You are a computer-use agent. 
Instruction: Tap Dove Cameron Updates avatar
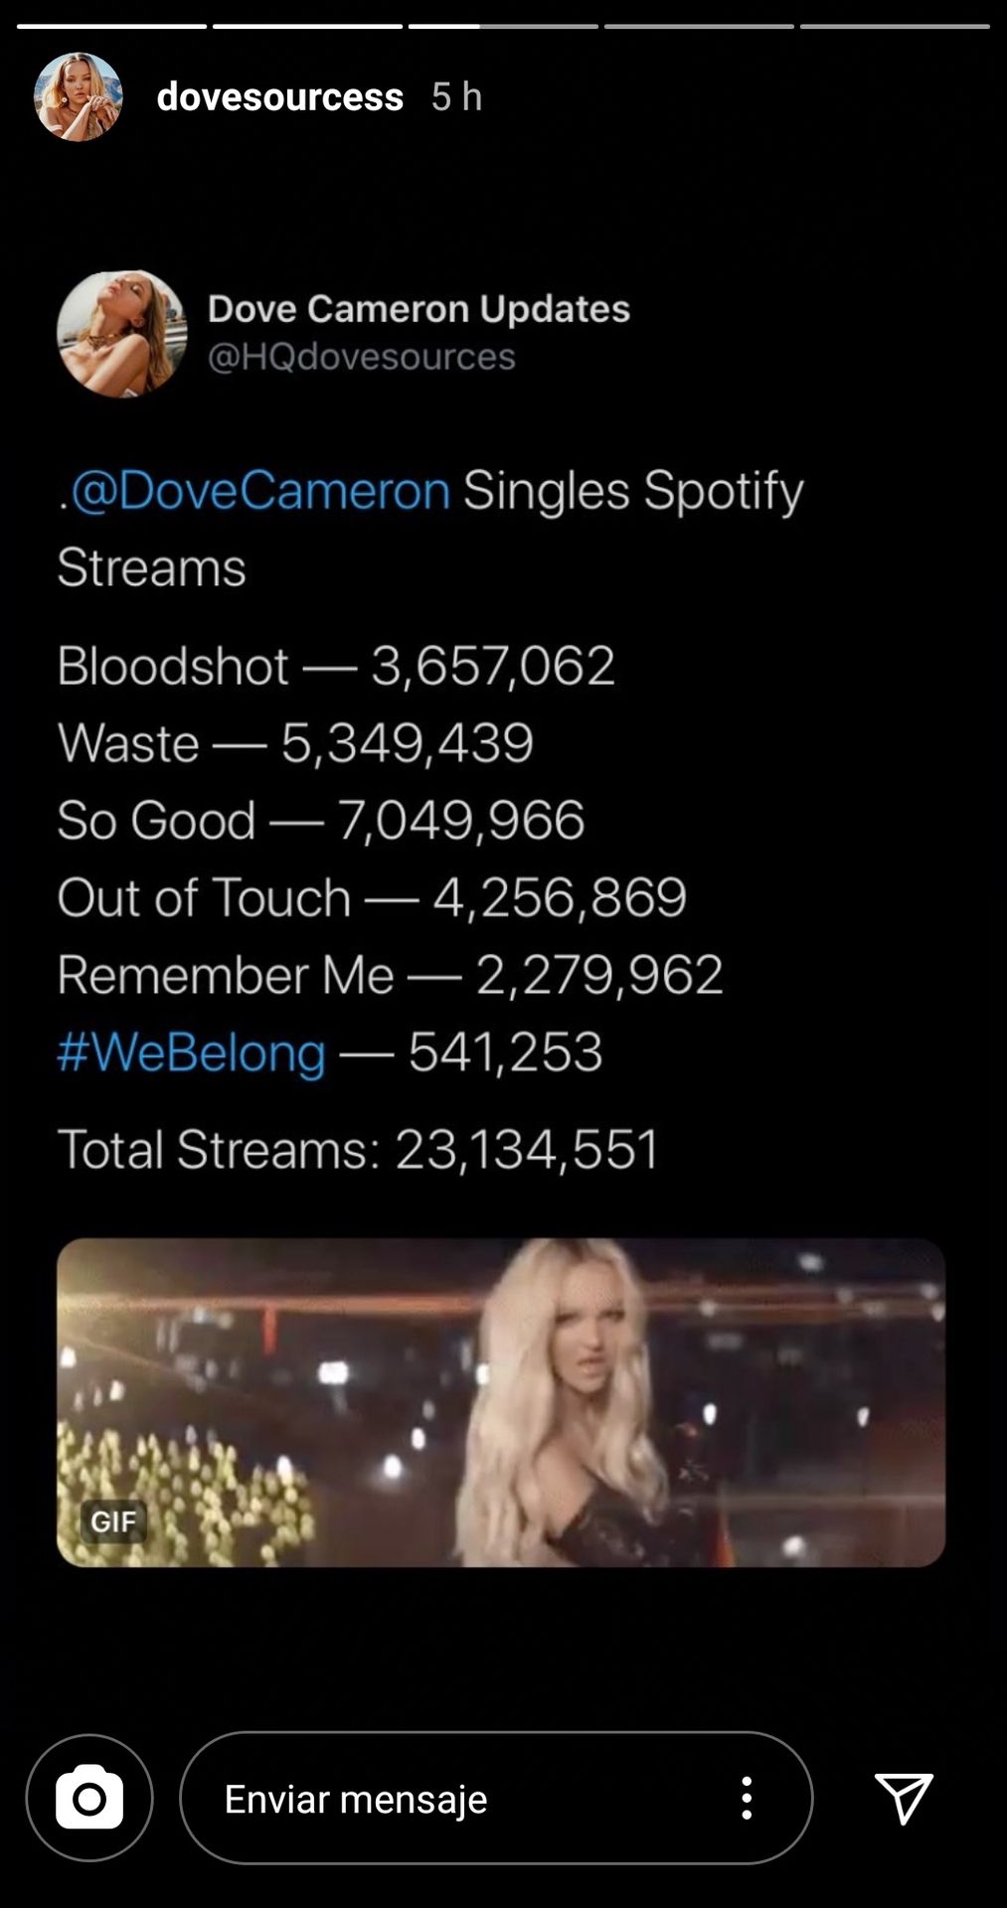tap(121, 334)
